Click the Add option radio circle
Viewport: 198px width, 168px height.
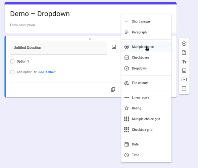coord(12,72)
